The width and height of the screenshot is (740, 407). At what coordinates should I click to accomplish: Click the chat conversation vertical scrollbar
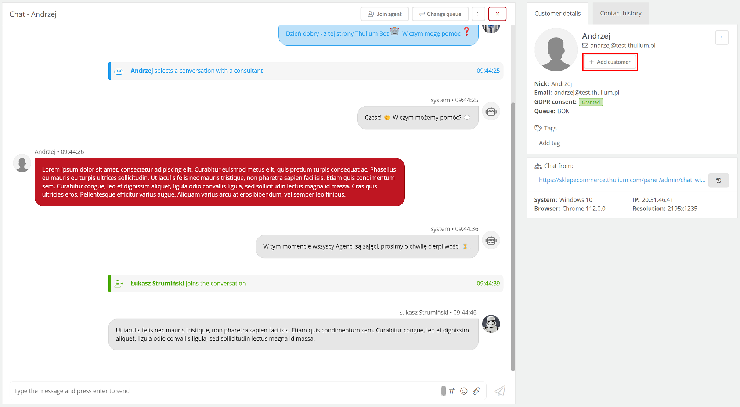pos(513,235)
